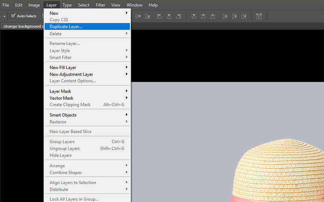Open the Select menu
324x202 pixels.
[83, 5]
